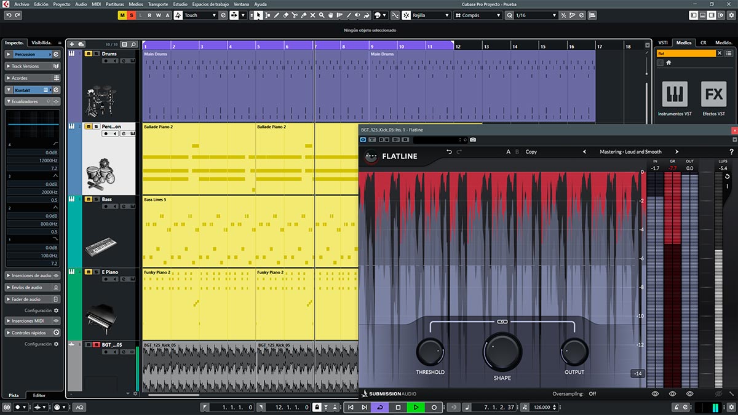Image resolution: width=738 pixels, height=415 pixels.
Task: Toggle GR meter eye visibility in Flatline
Action: coord(672,393)
